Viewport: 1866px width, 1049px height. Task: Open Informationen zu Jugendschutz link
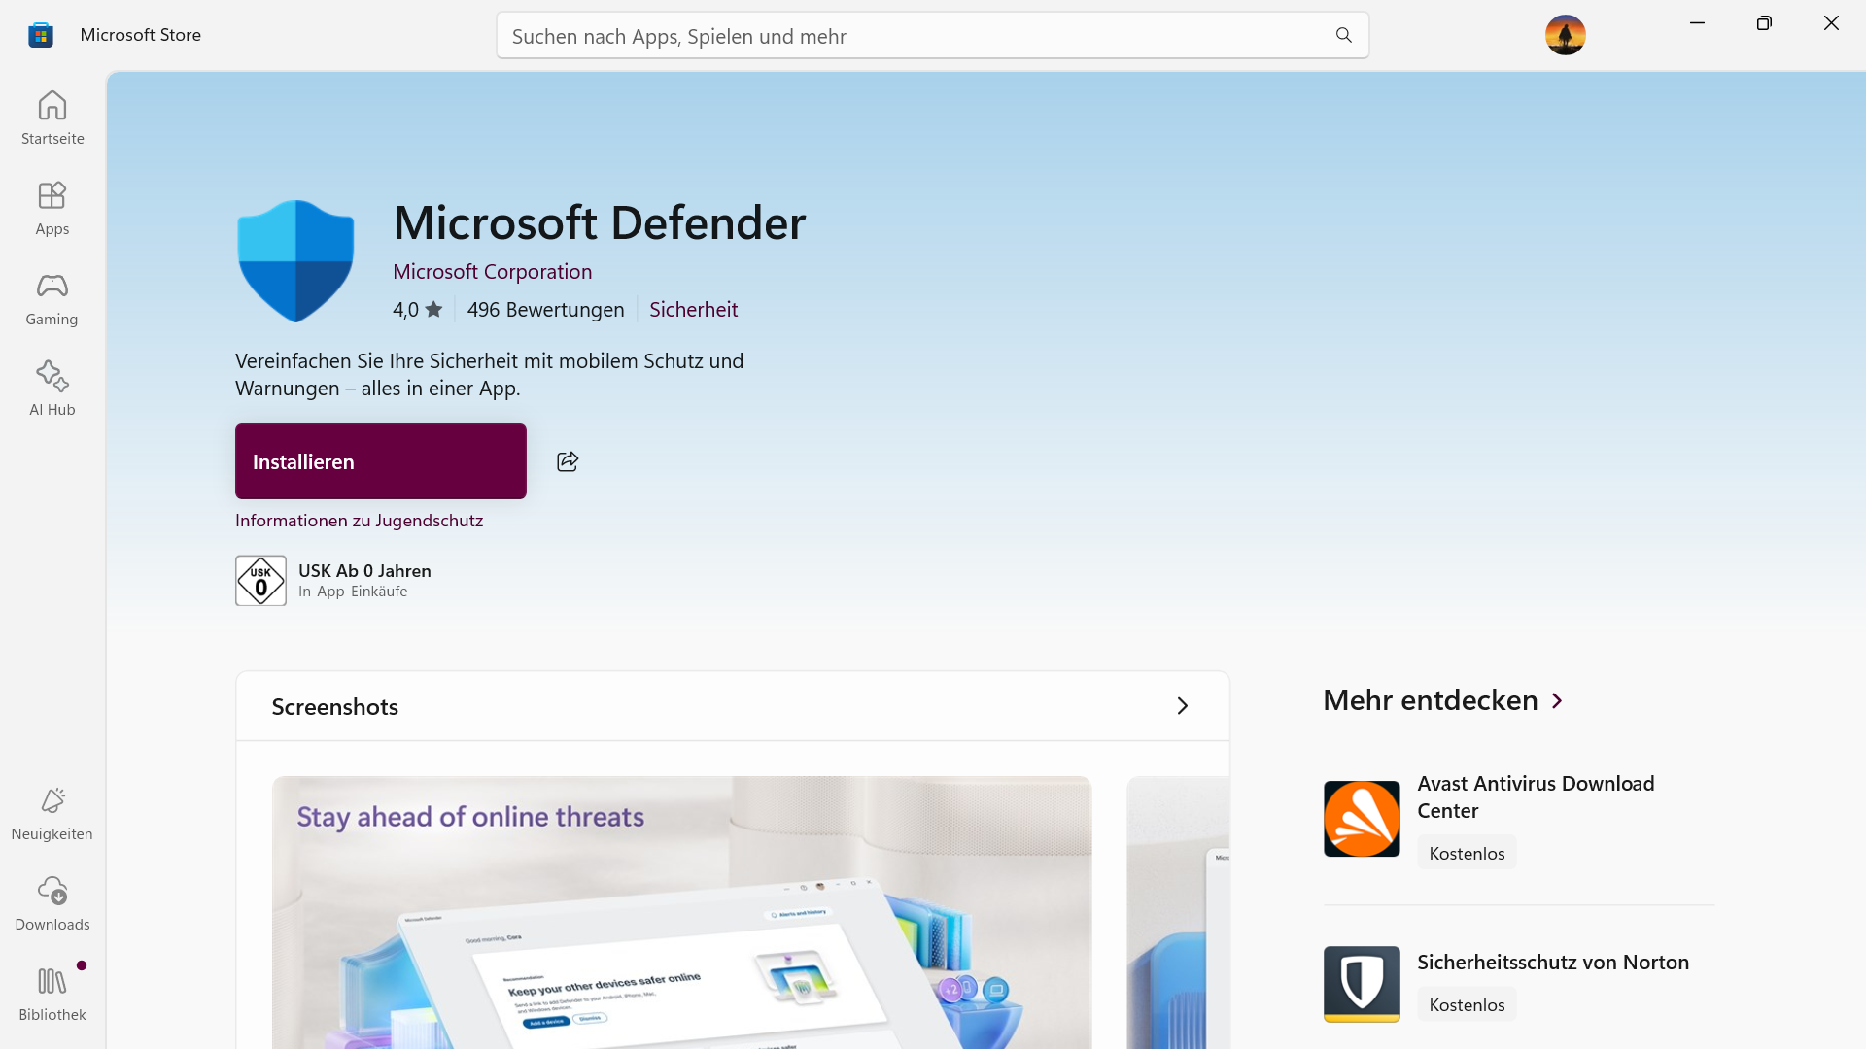coord(359,520)
